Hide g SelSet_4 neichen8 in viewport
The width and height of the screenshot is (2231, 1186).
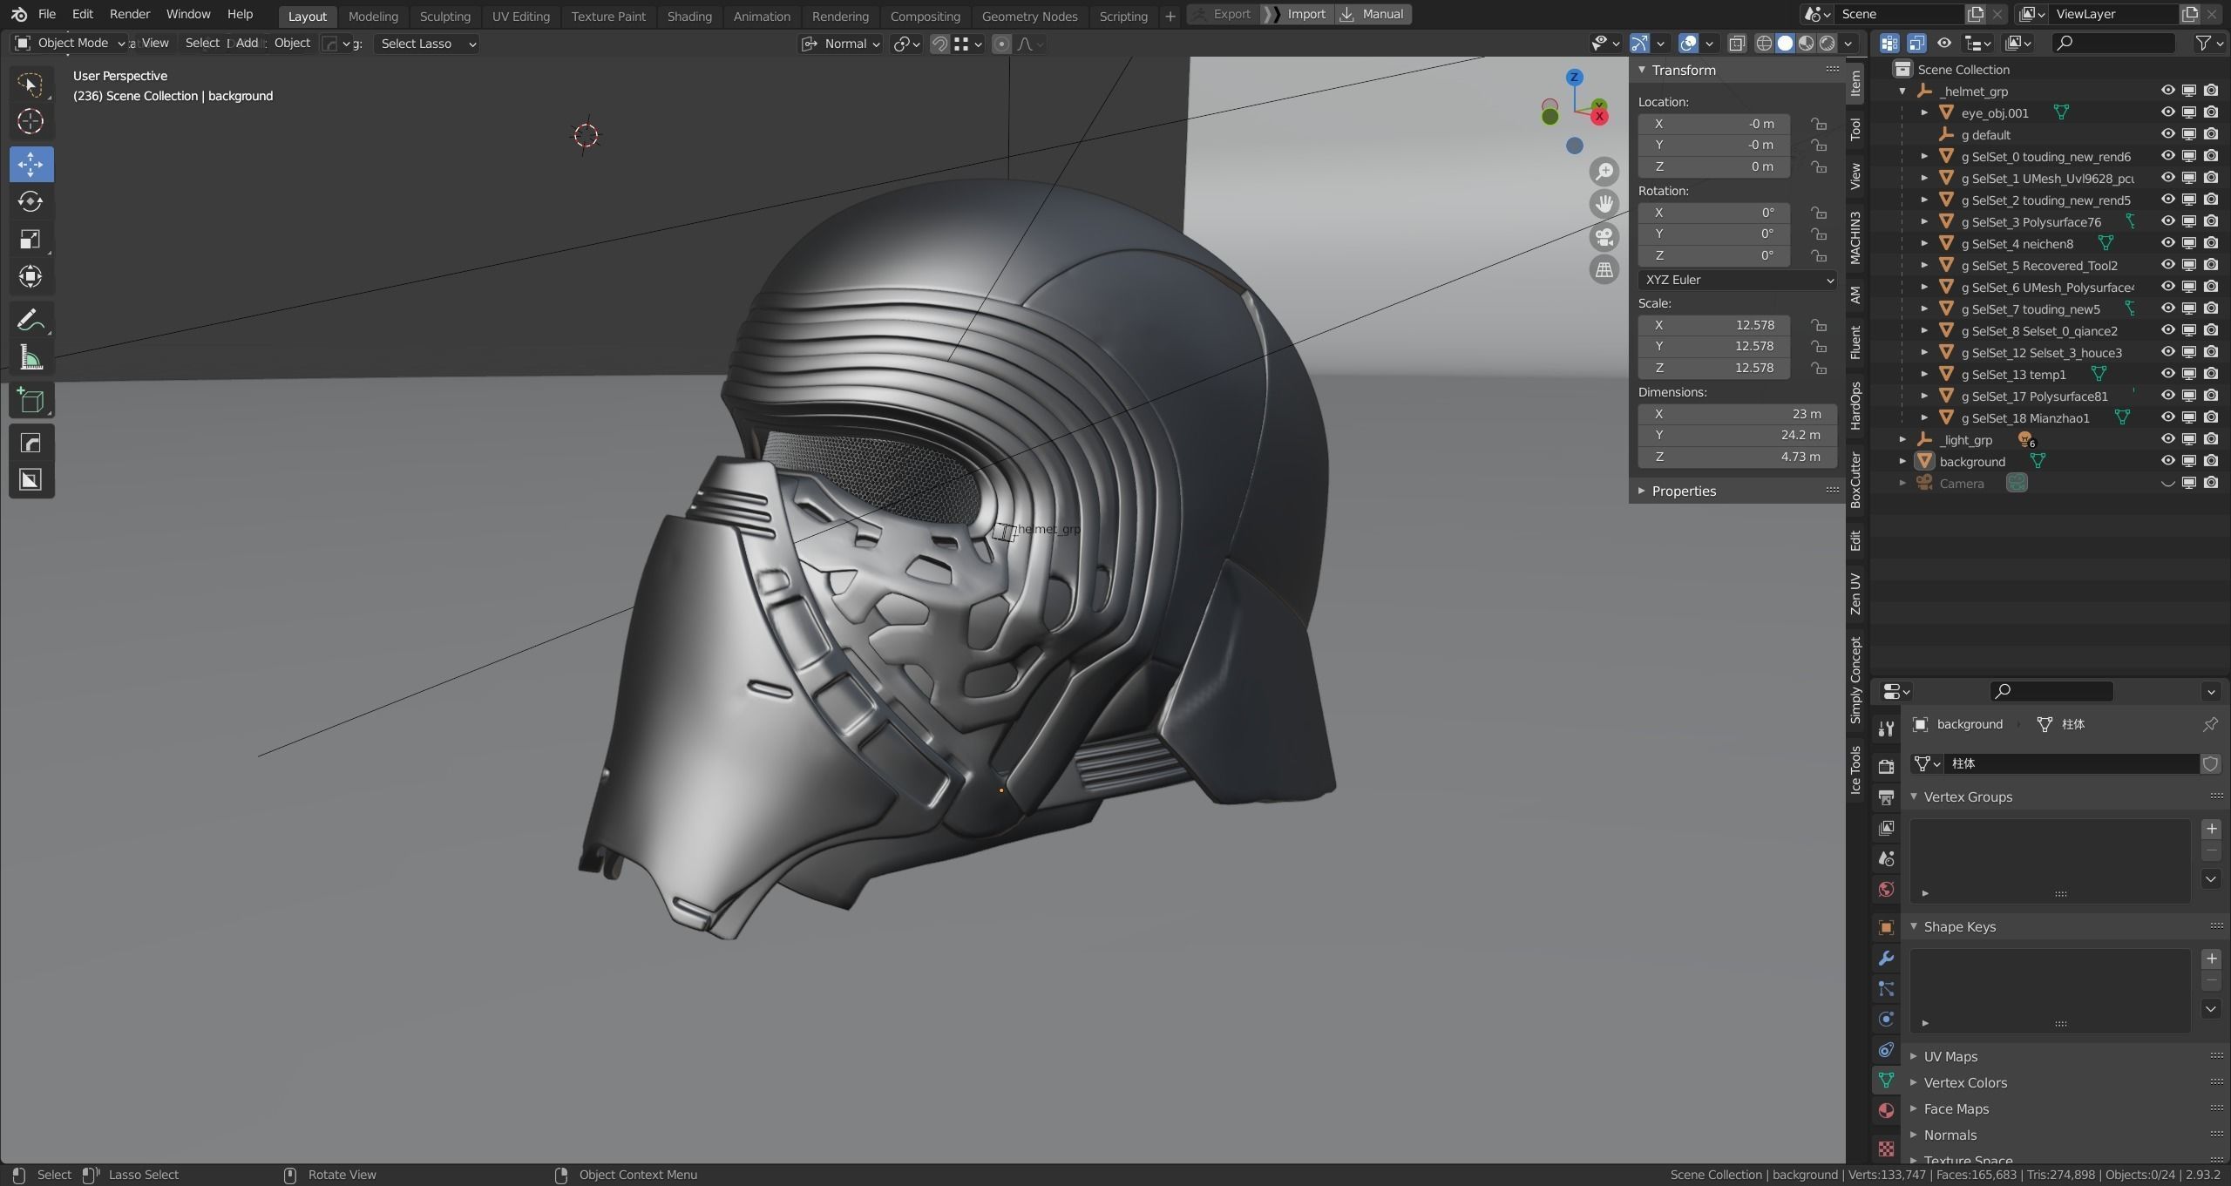pos(2167,243)
